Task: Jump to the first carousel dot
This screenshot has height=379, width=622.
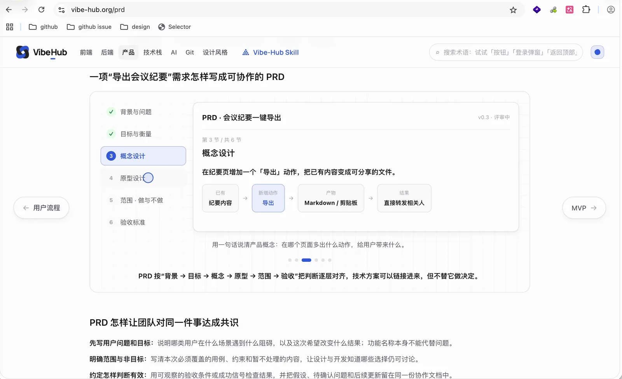Action: [290, 260]
